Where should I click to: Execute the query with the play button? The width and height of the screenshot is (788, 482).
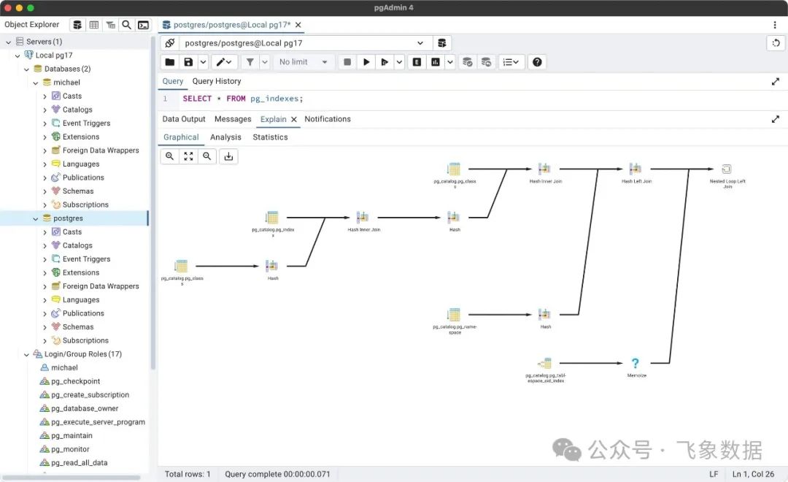pyautogui.click(x=366, y=62)
